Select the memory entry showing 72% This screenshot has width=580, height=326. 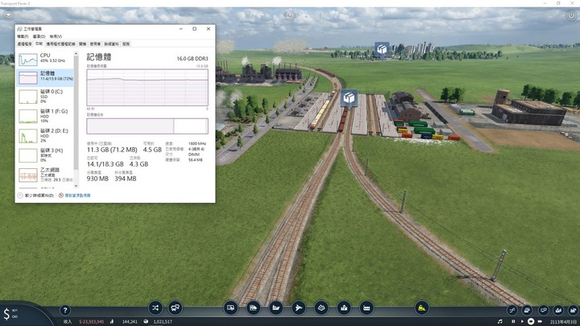(45, 77)
